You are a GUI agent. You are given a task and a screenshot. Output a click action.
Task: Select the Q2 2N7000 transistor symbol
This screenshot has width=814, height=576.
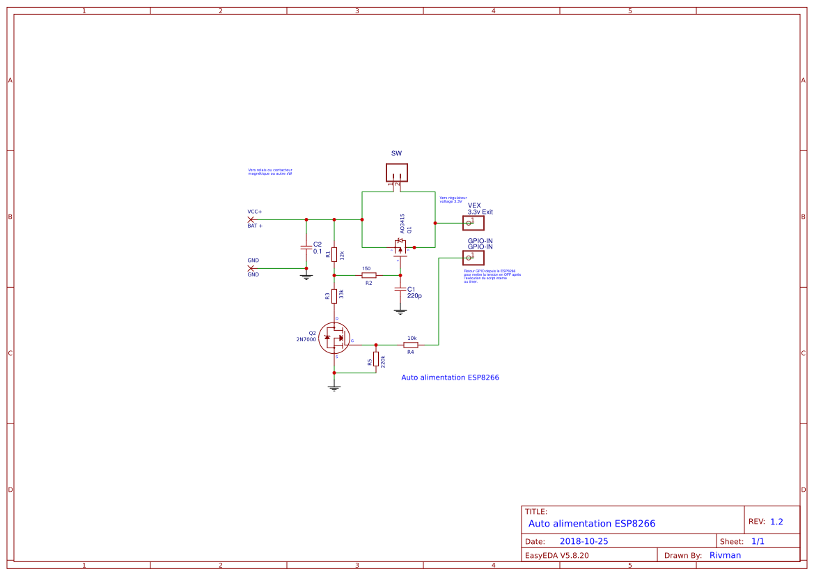(x=333, y=336)
